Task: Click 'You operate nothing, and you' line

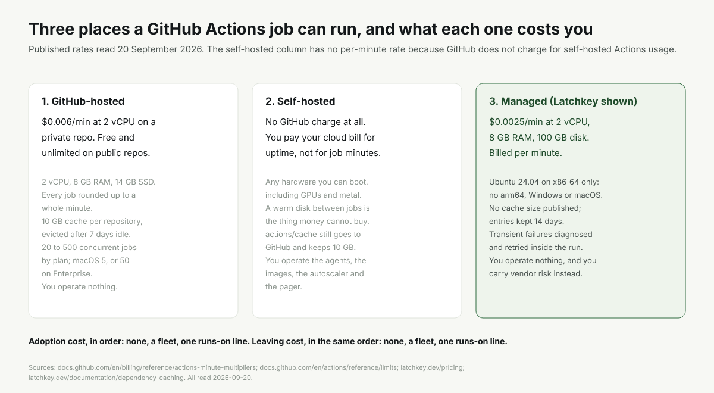Action: (x=543, y=260)
